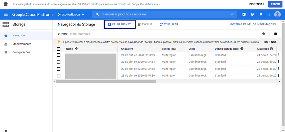
Task: Open the user account avatar
Action: coord(278,14)
